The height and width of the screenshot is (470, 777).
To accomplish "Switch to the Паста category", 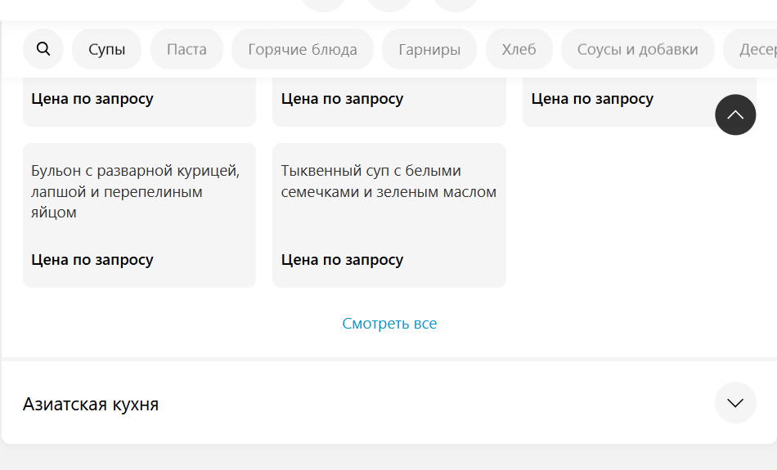I will click(186, 49).
